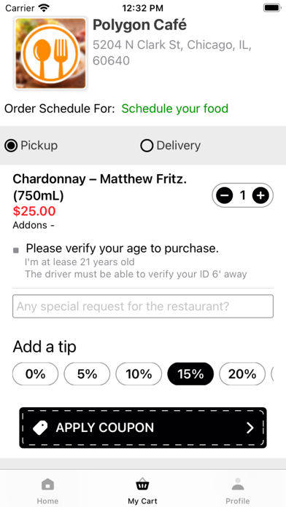The width and height of the screenshot is (286, 507).
Task: Increase Chardonnay quantity with plus icon
Action: (x=260, y=195)
